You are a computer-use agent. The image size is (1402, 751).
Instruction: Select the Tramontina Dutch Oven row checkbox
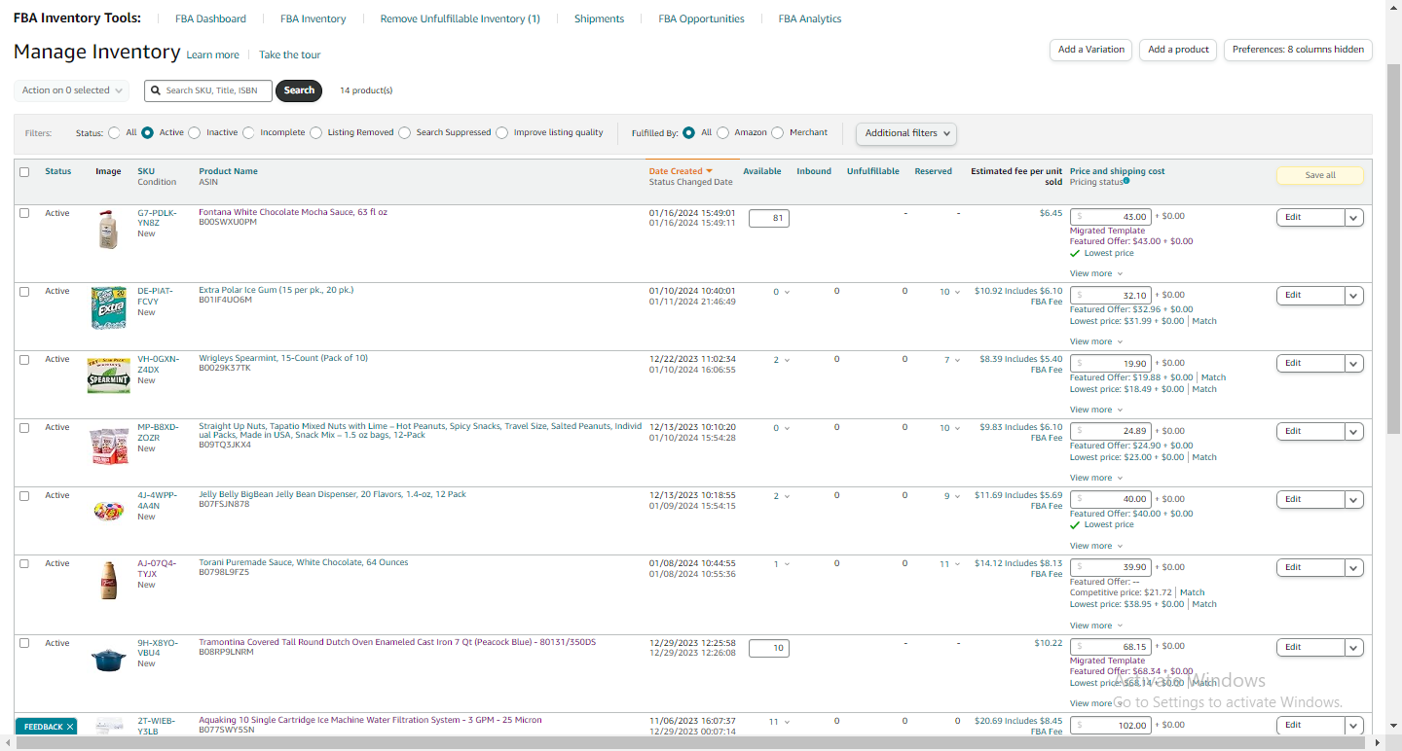(x=24, y=643)
